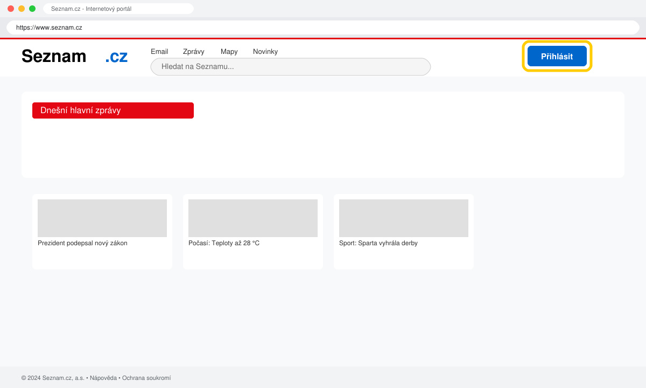Image resolution: width=646 pixels, height=388 pixels.
Task: Close the browser window with red button
Action: click(11, 9)
